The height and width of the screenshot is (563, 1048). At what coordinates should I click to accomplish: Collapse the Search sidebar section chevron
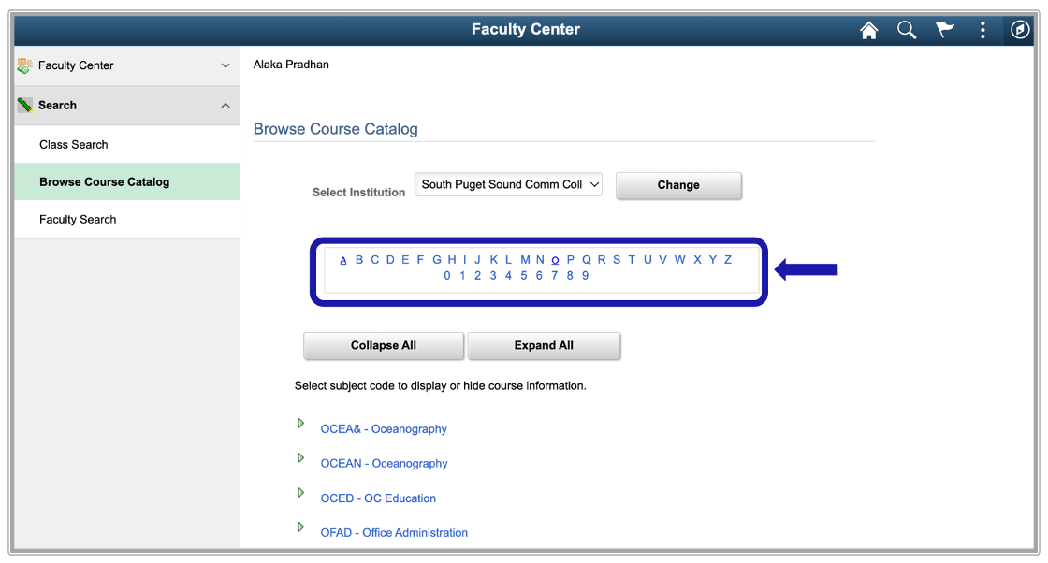(x=226, y=106)
